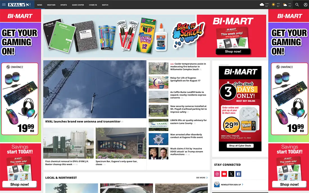Open the Weather menu item

(51, 5)
